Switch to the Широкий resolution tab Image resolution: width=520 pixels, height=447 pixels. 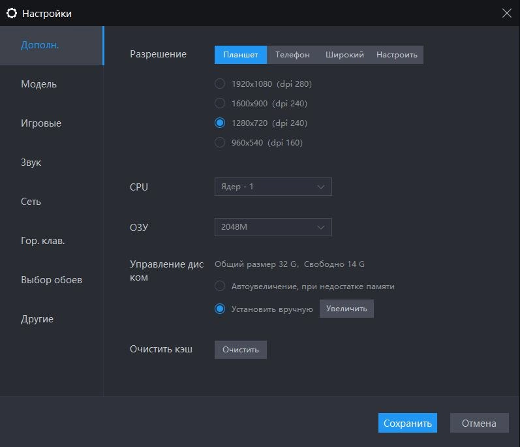pos(344,55)
